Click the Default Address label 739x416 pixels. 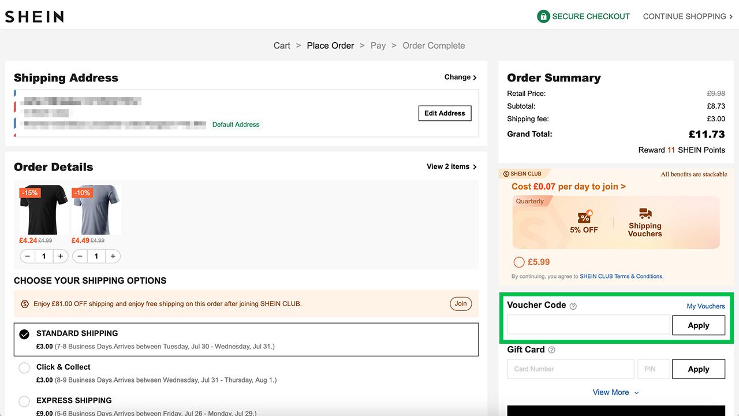(236, 124)
